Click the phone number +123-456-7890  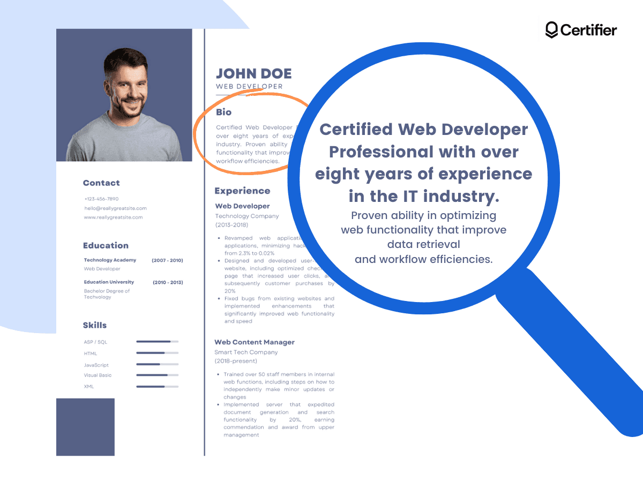pyautogui.click(x=101, y=199)
